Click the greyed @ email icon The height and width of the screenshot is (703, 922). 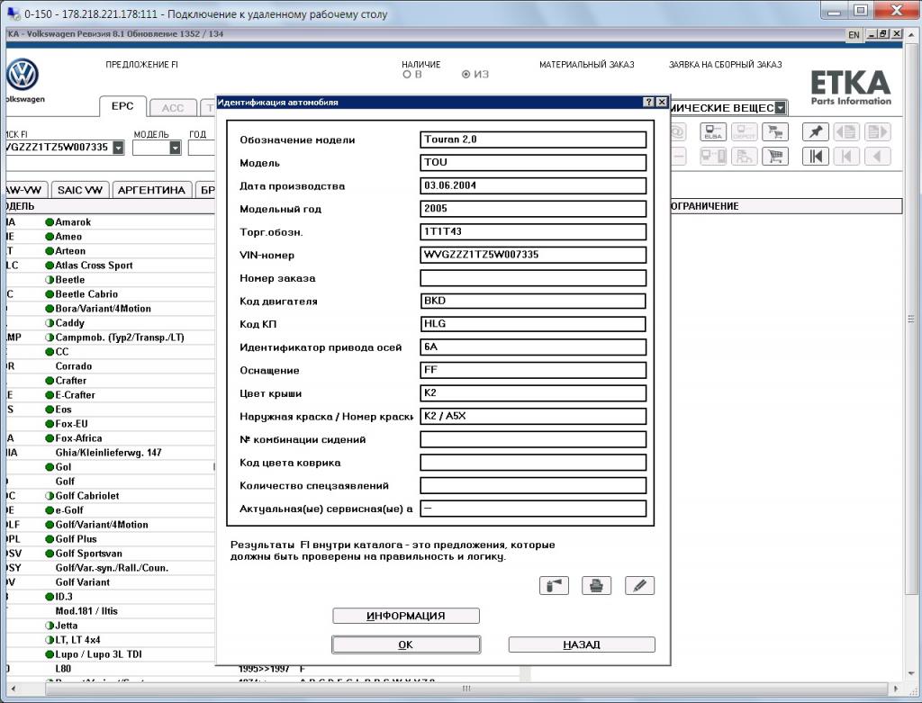tap(678, 131)
